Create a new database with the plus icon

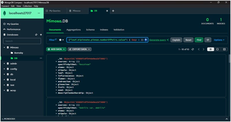pos(41,35)
